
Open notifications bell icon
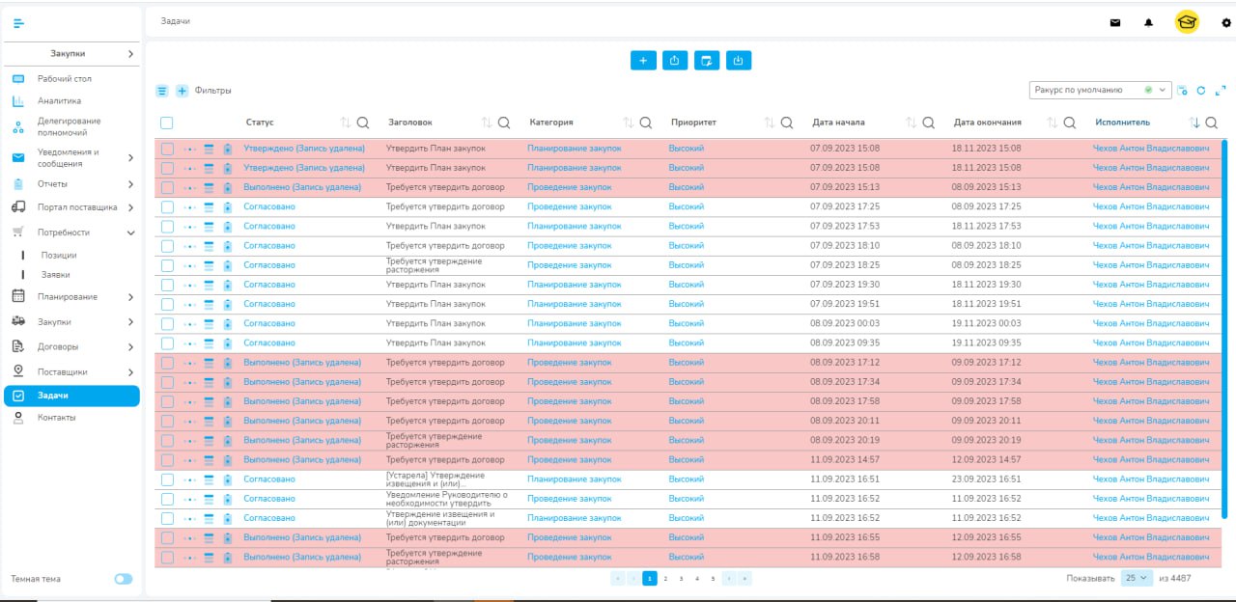pyautogui.click(x=1148, y=23)
